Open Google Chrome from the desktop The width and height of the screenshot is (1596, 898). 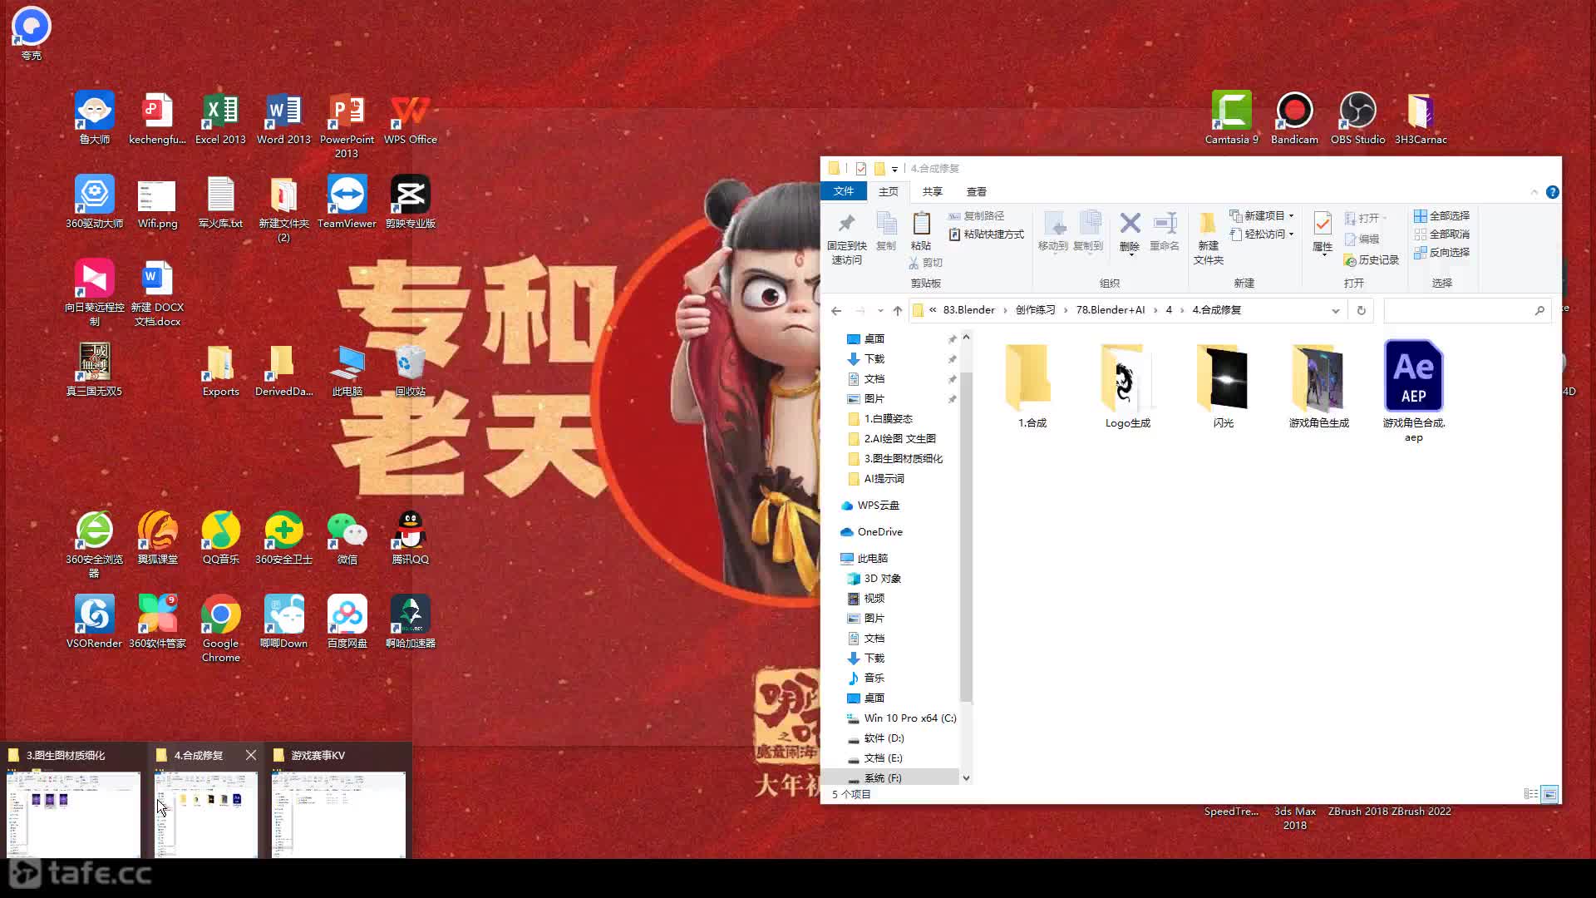pyautogui.click(x=220, y=628)
